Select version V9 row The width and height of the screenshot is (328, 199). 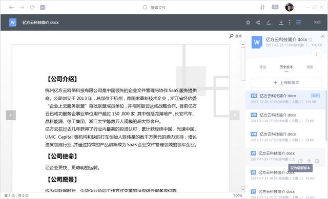286,157
